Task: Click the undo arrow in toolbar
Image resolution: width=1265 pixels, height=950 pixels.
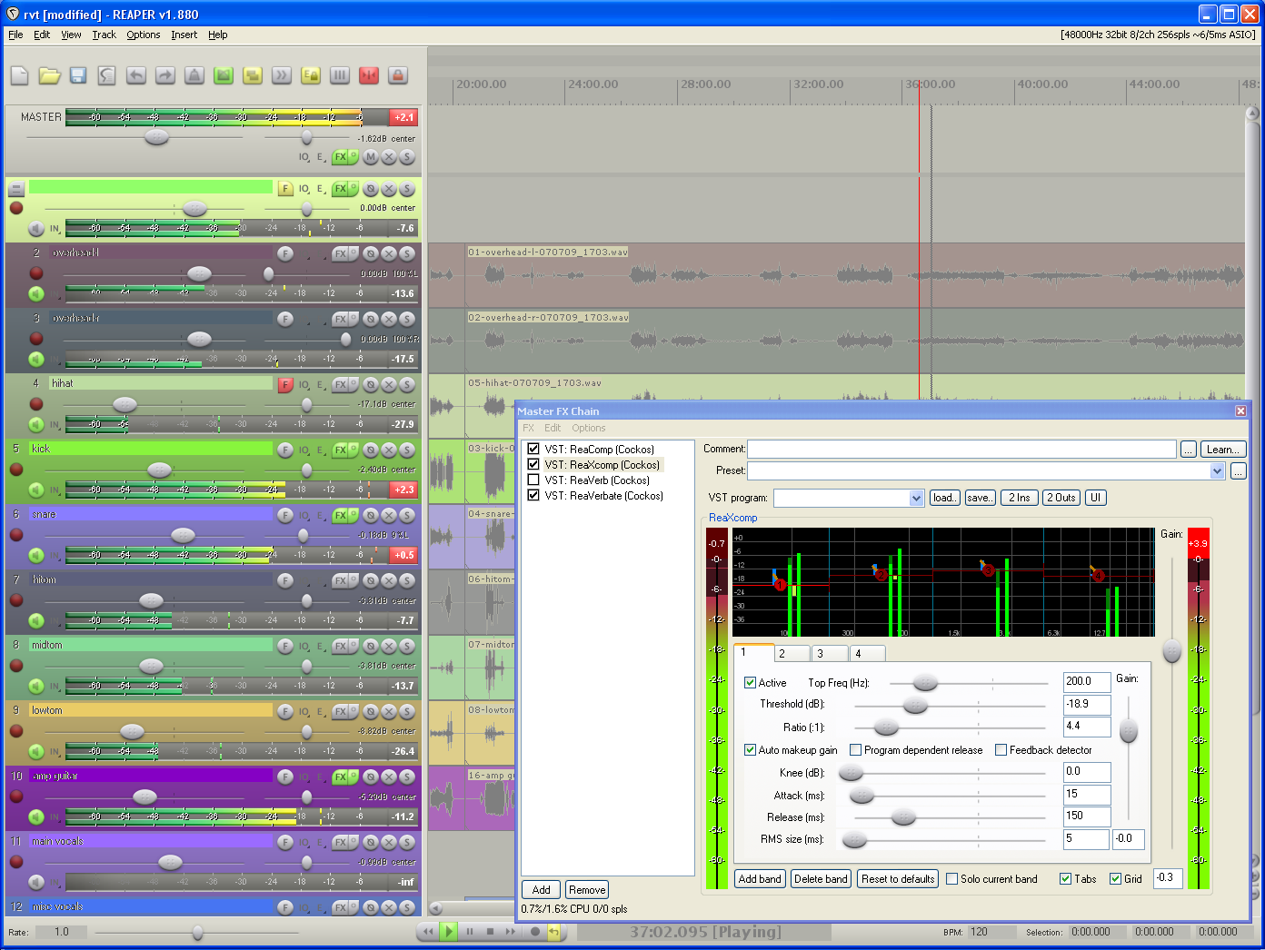Action: (x=136, y=75)
